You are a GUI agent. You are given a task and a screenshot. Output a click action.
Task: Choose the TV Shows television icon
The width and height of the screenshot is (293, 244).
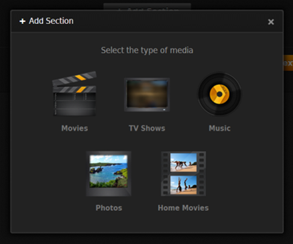[x=147, y=95]
